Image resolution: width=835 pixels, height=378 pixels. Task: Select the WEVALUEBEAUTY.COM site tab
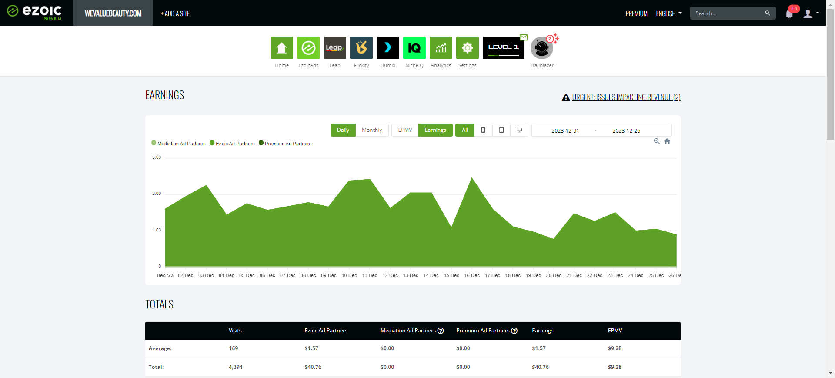pos(113,13)
